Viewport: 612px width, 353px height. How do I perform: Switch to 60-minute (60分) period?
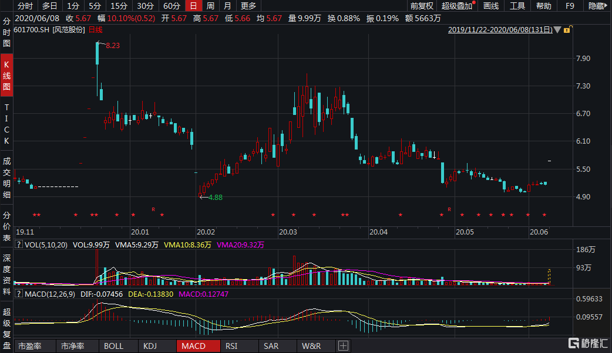coord(172,6)
